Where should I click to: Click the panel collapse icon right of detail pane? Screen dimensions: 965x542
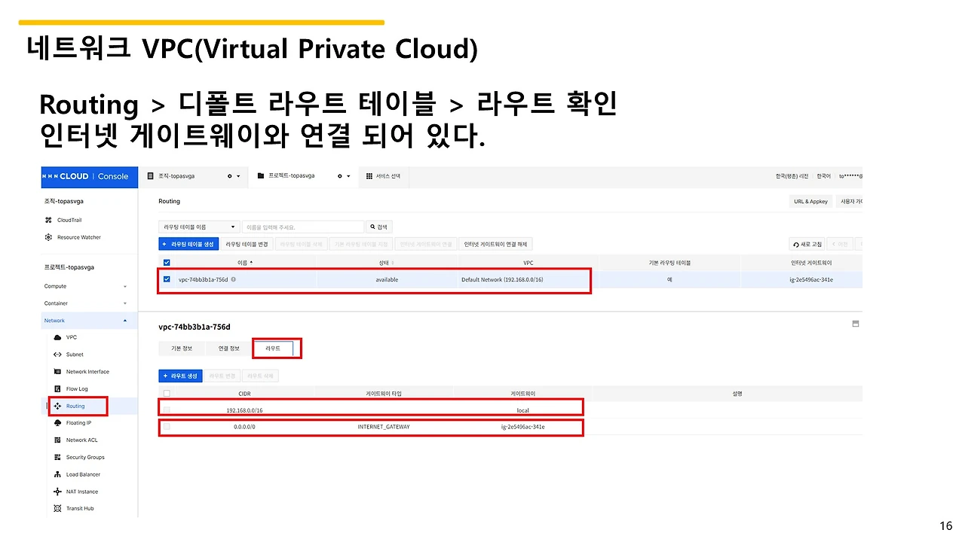pos(856,324)
